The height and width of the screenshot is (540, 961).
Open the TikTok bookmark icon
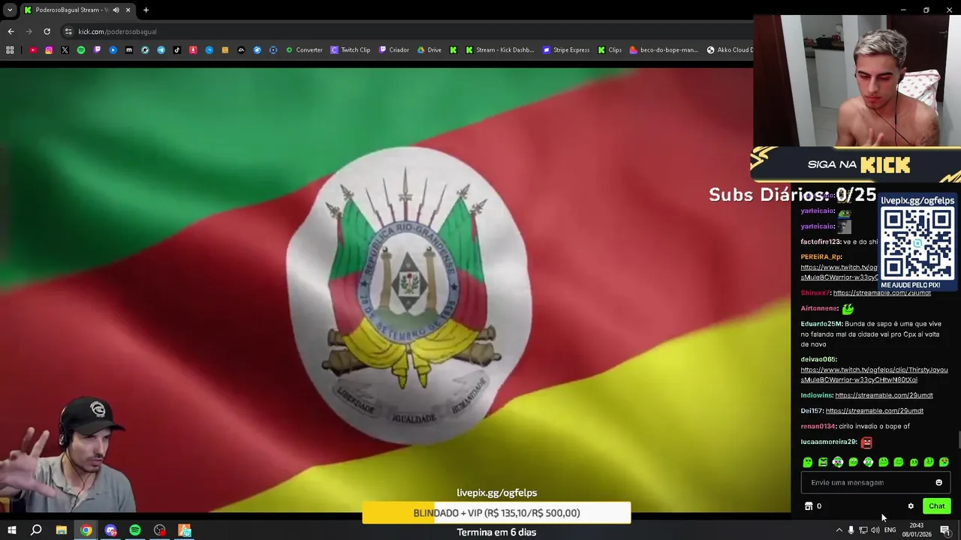(x=177, y=50)
